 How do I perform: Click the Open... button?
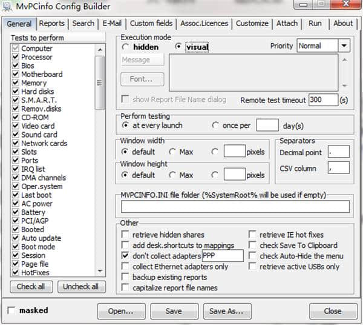[x=121, y=311]
